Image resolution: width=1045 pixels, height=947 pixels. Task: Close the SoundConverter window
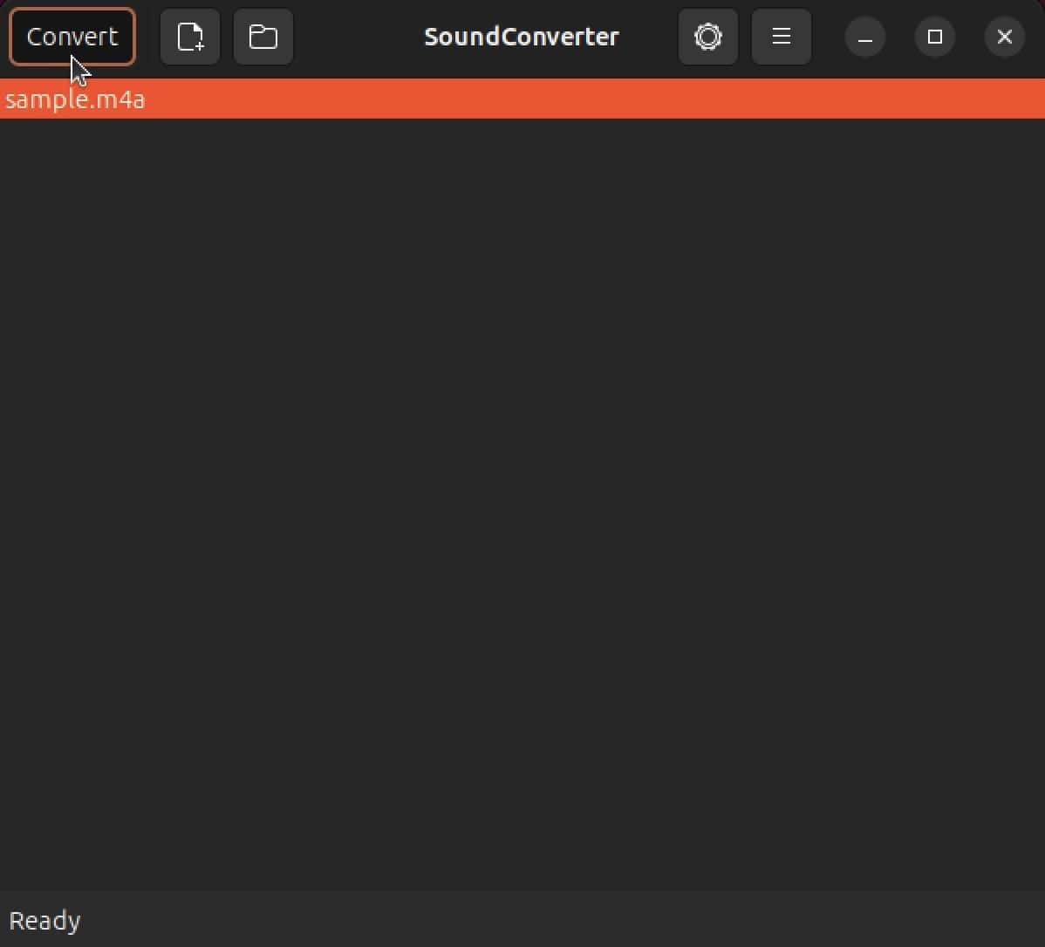click(x=1004, y=37)
